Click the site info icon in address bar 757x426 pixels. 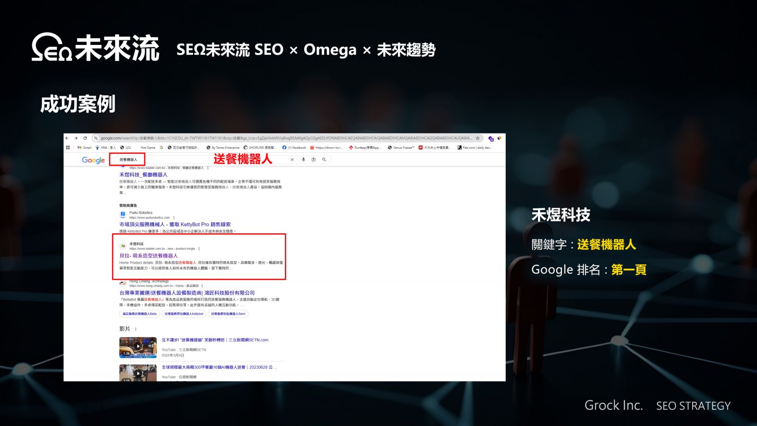(x=96, y=138)
